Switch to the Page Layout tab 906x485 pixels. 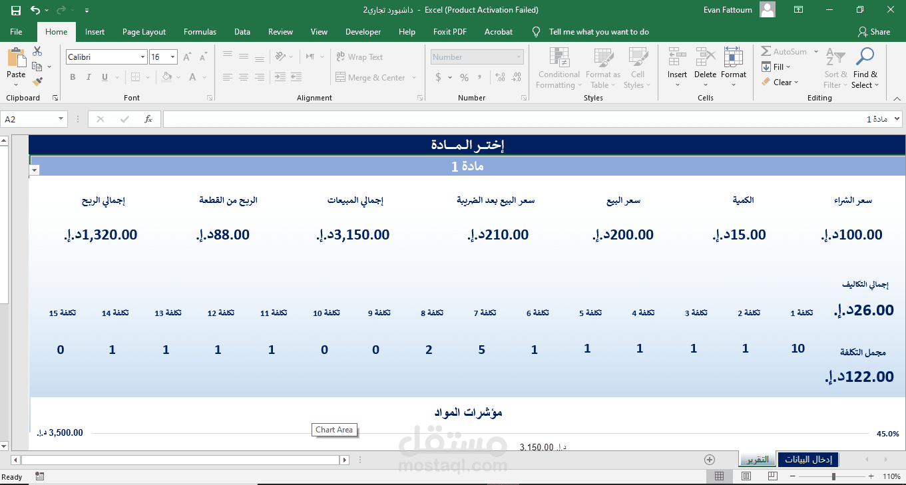(x=144, y=32)
